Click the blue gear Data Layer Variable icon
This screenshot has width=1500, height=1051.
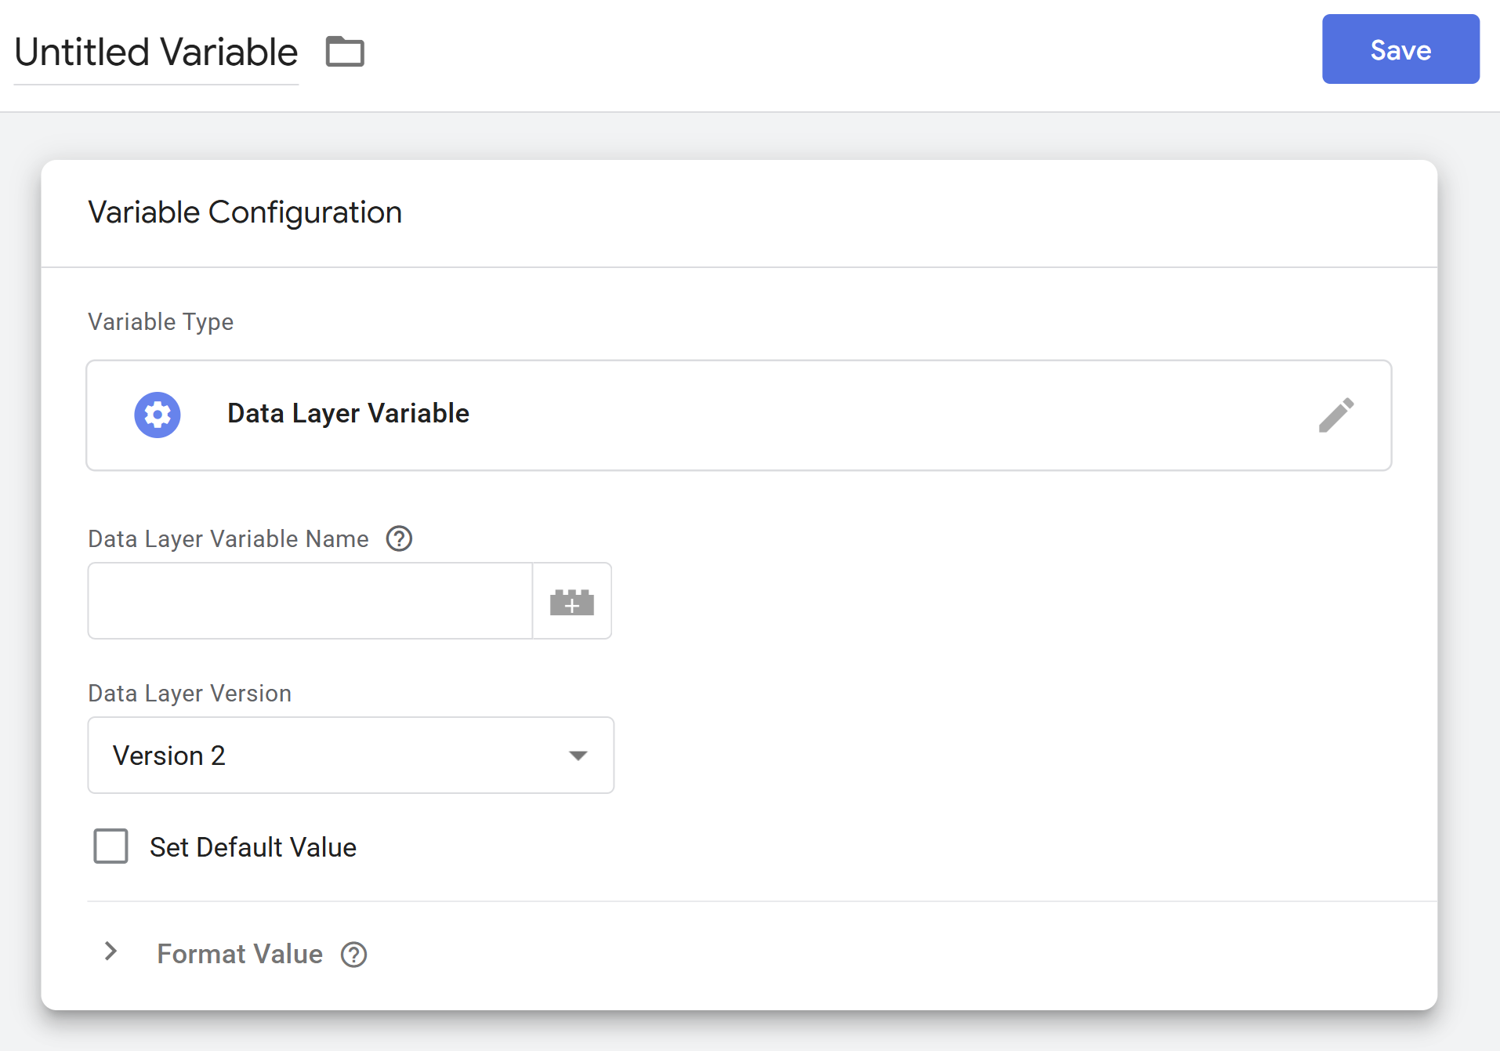[158, 415]
